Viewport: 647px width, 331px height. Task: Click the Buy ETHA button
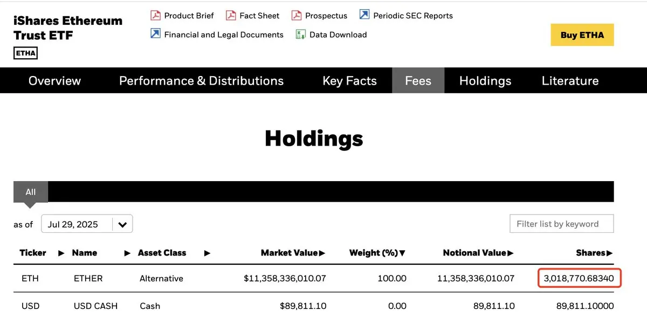(582, 35)
